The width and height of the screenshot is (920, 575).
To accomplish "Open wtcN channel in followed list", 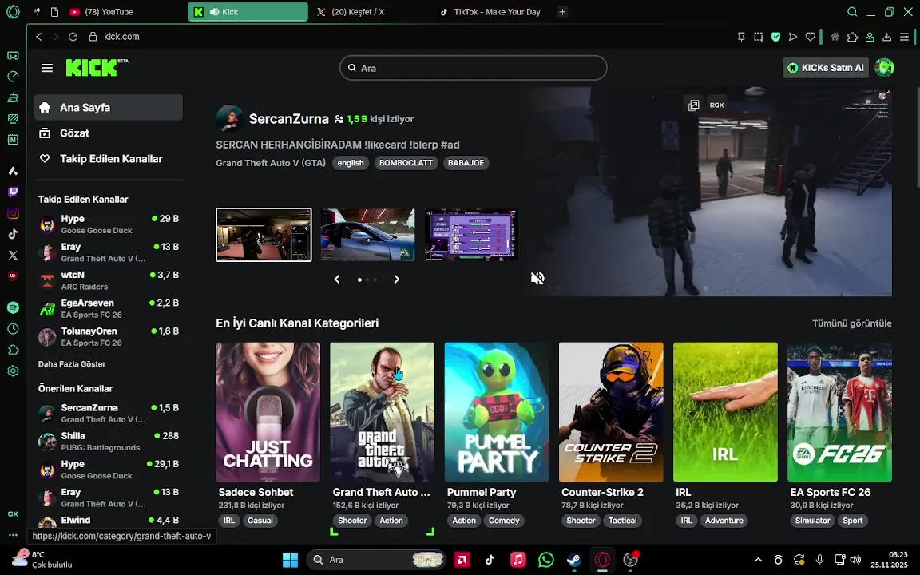I will tap(109, 280).
